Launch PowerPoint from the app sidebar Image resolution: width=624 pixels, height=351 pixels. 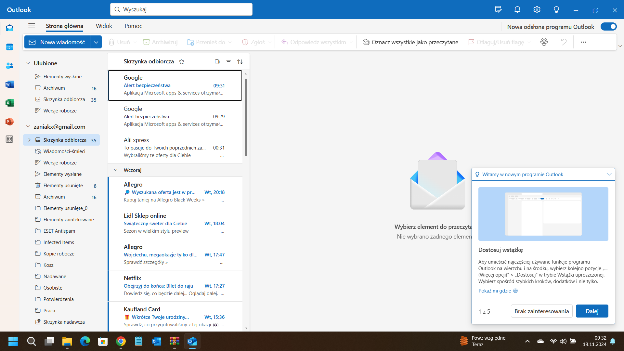coord(9,122)
